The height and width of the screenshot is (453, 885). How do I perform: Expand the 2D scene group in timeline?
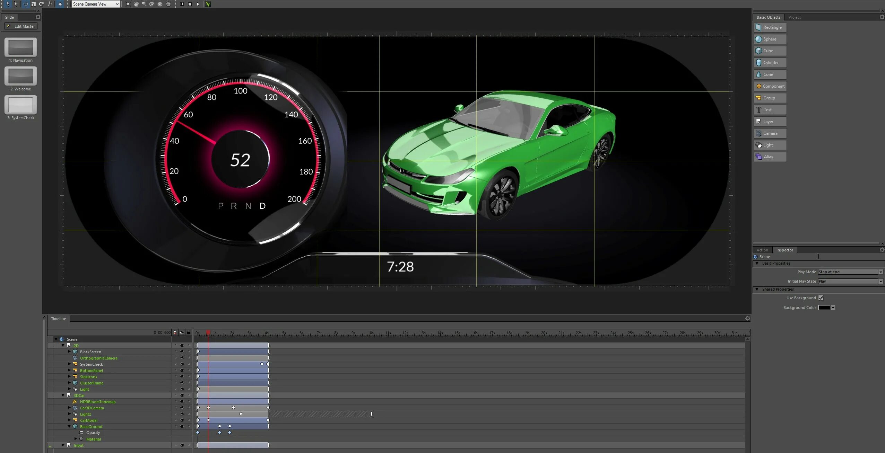pyautogui.click(x=63, y=346)
